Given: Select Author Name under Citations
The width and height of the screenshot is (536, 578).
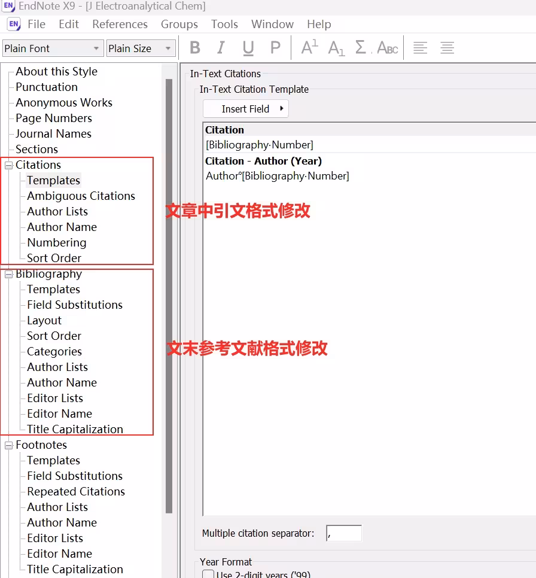Looking at the screenshot, I should click(62, 227).
